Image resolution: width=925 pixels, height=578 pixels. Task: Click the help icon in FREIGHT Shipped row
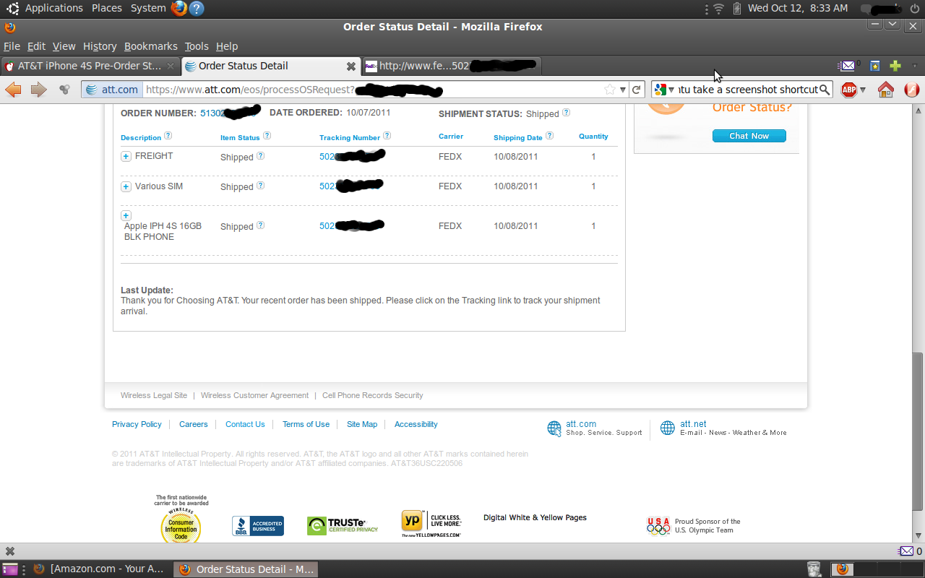[x=260, y=156]
